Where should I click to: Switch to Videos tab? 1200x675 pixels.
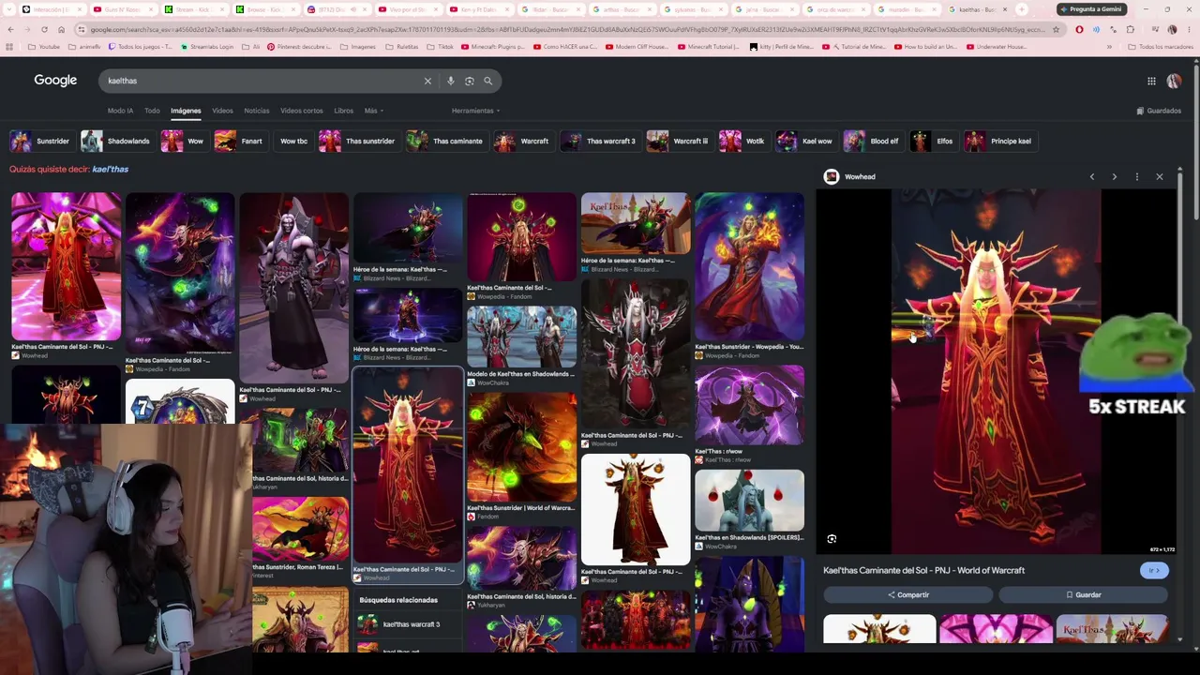pos(222,111)
